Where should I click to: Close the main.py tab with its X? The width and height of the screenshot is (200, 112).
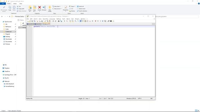pos(49,24)
